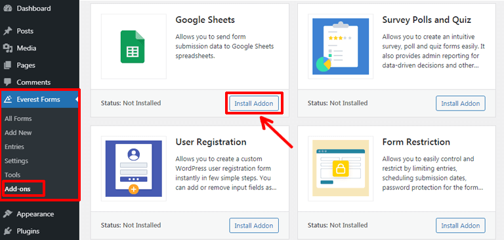The height and width of the screenshot is (240, 504).
Task: Open the Tools submenu item
Action: [12, 175]
